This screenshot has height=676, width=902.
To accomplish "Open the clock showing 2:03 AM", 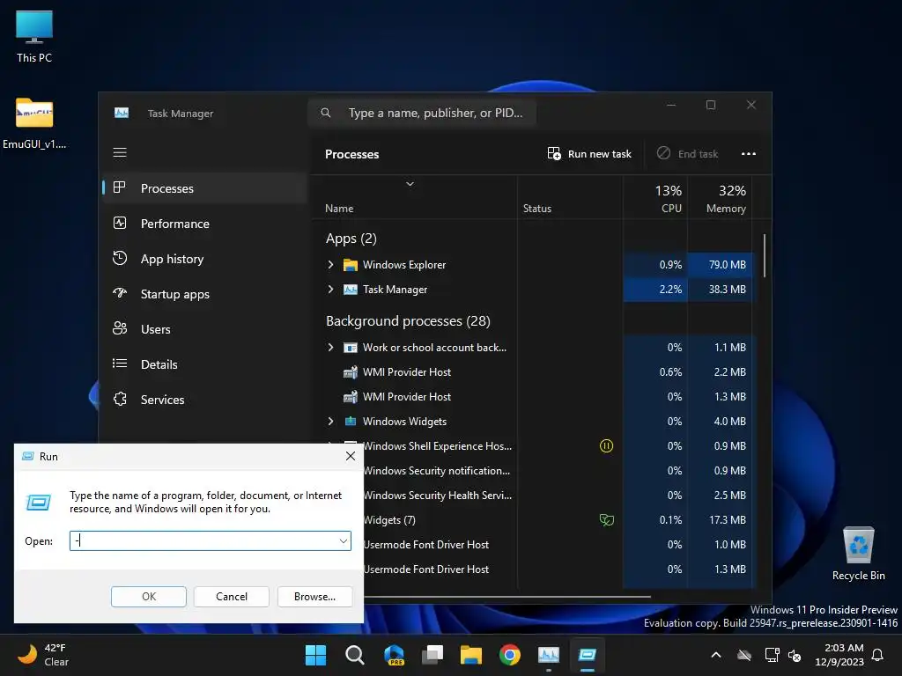I will click(839, 655).
